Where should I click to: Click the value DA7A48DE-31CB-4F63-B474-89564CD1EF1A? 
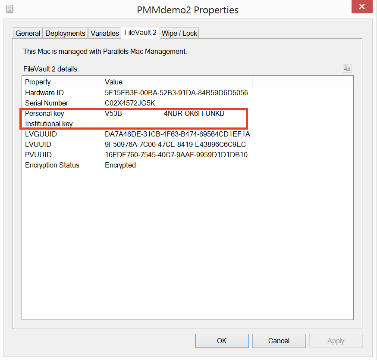(177, 134)
